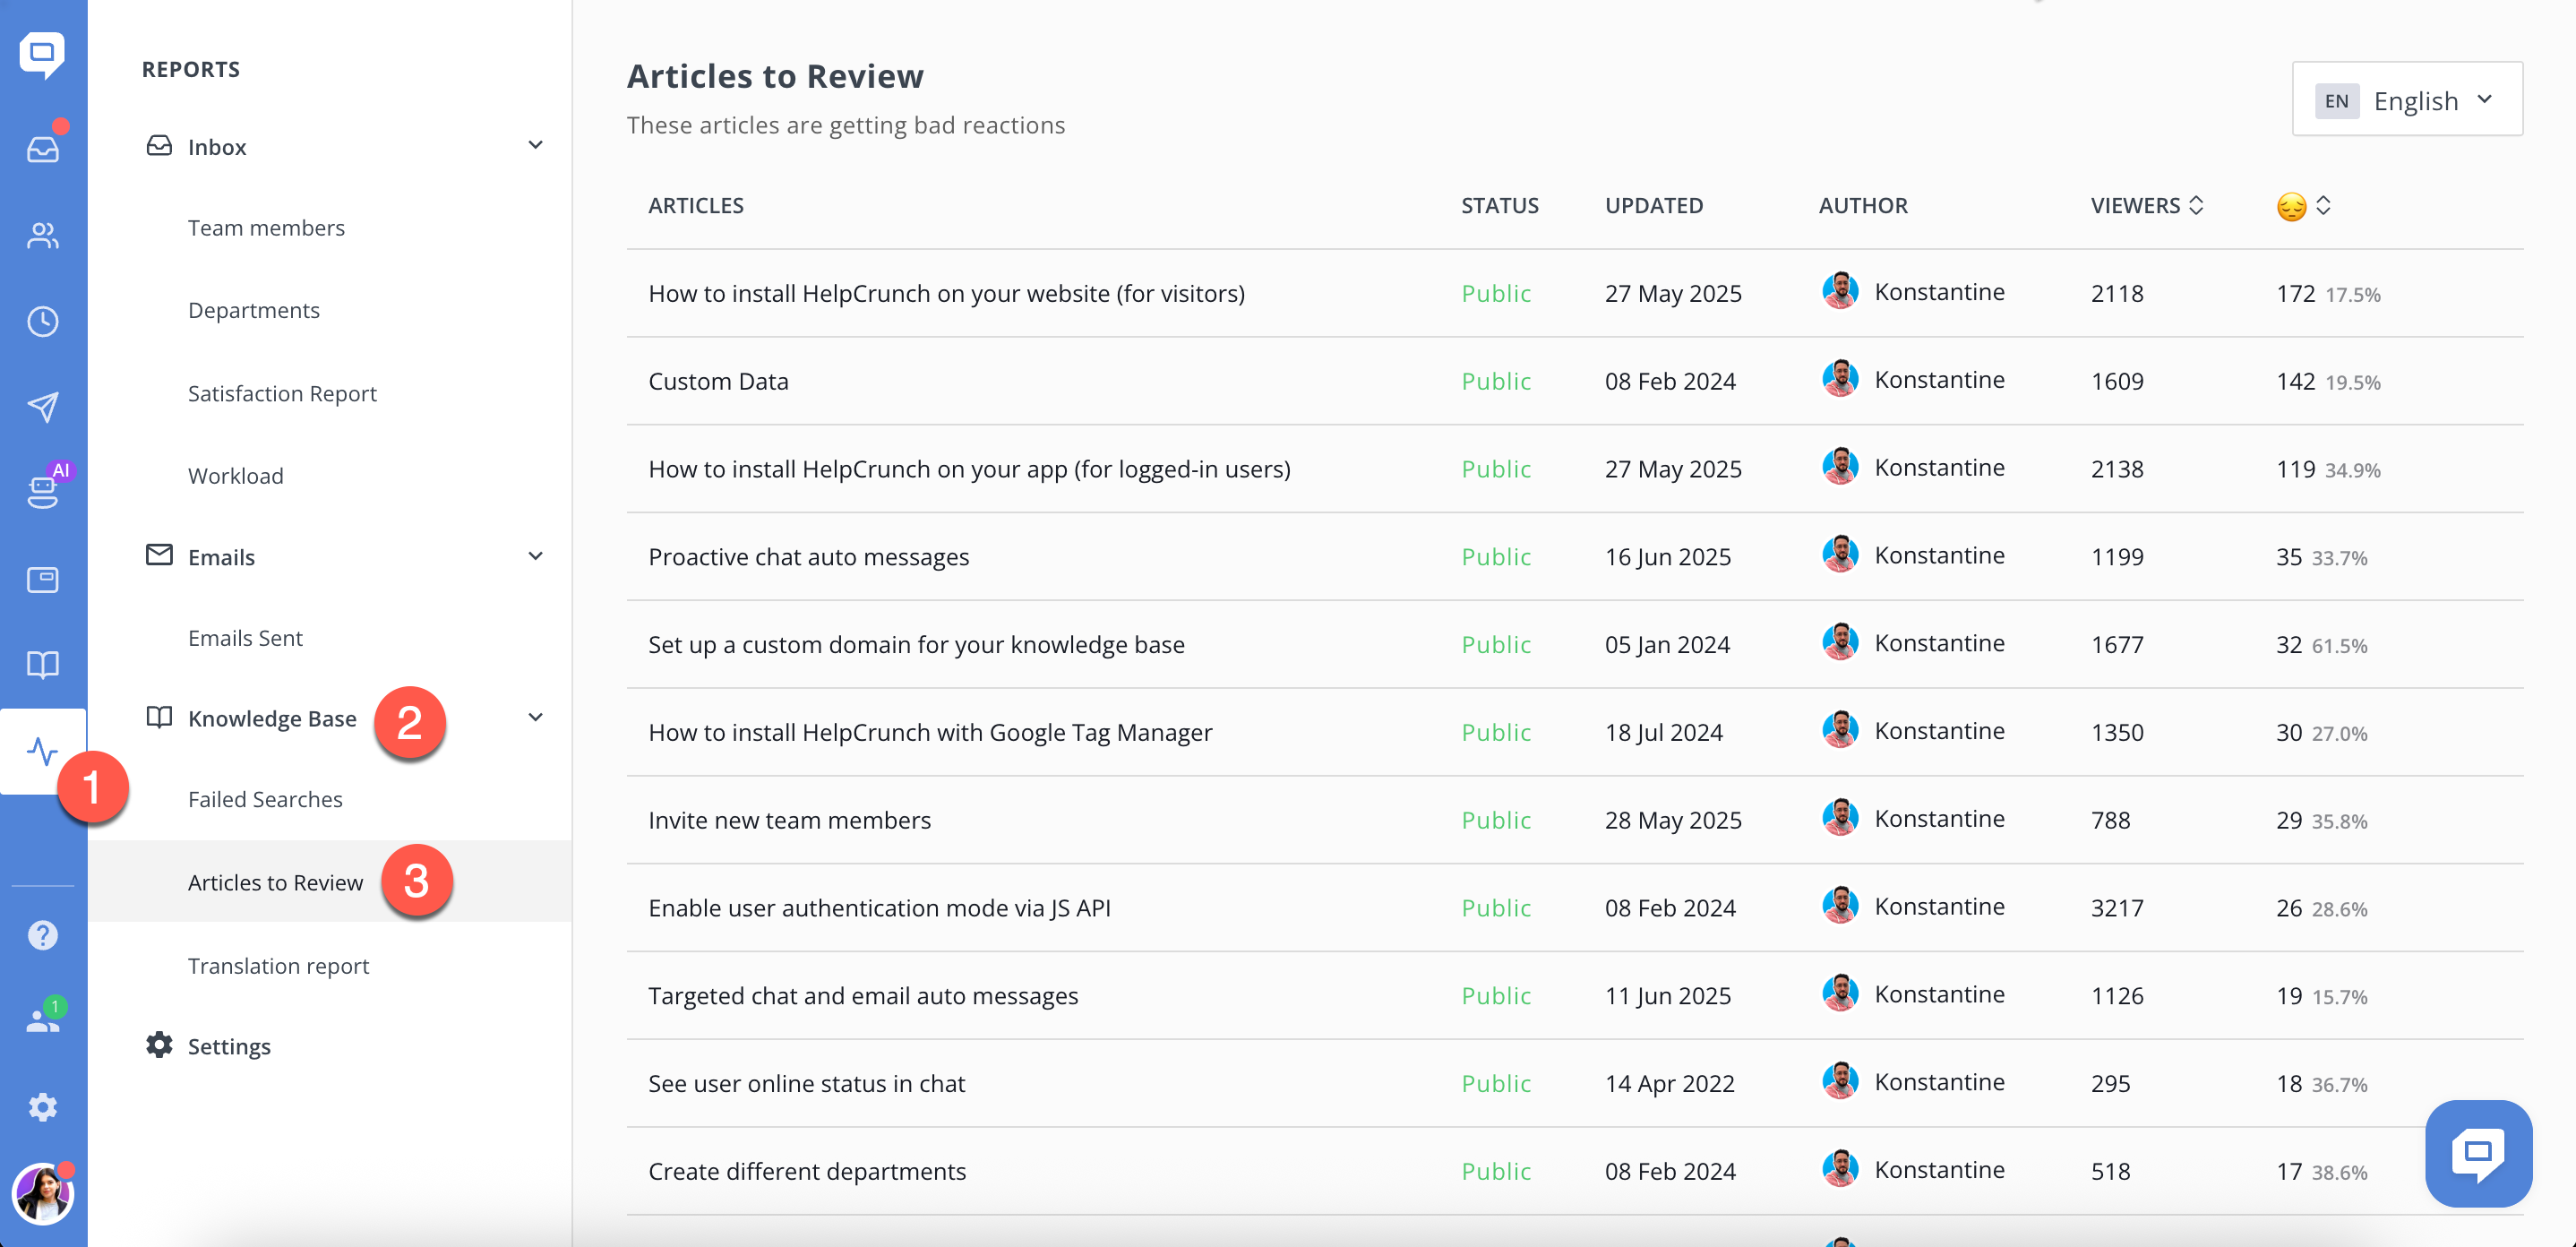Open the knowledge base book icon in rail
2576x1247 pixels.
(42, 664)
